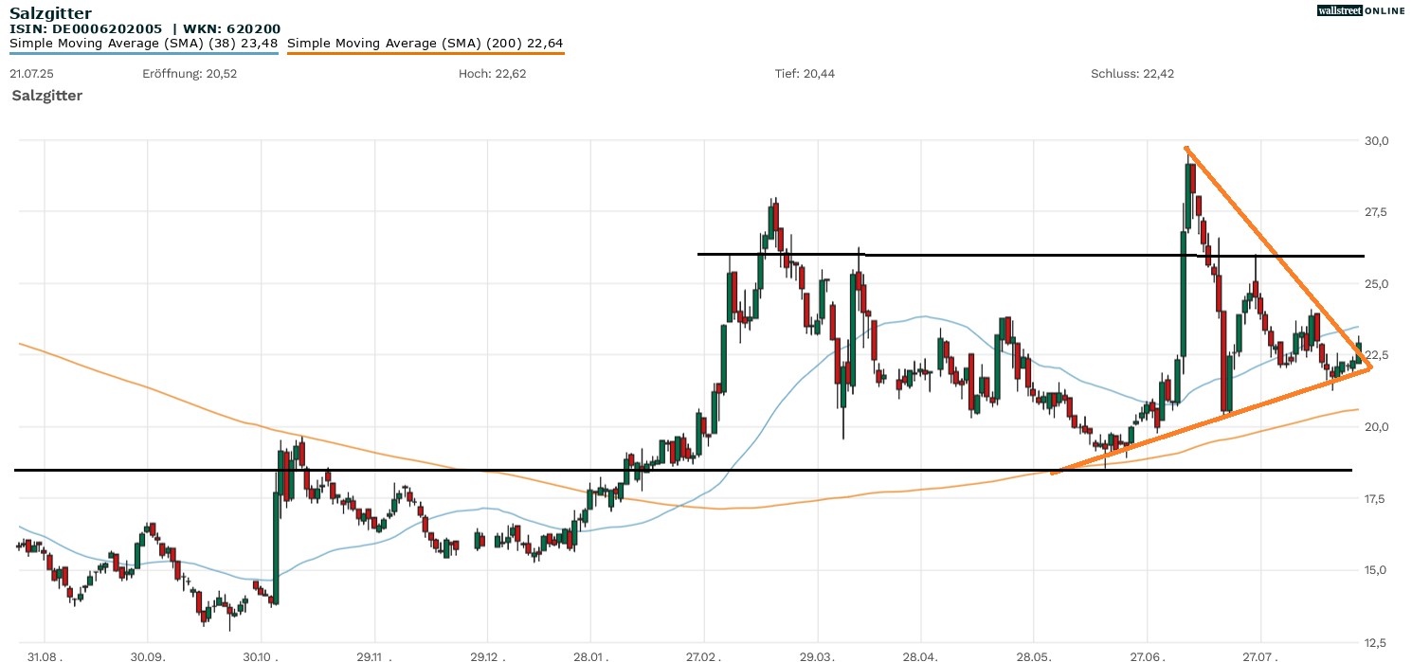Viewport: 1412px width, 662px height.
Task: Toggle the SMA (200) legend entry
Action: [x=425, y=43]
